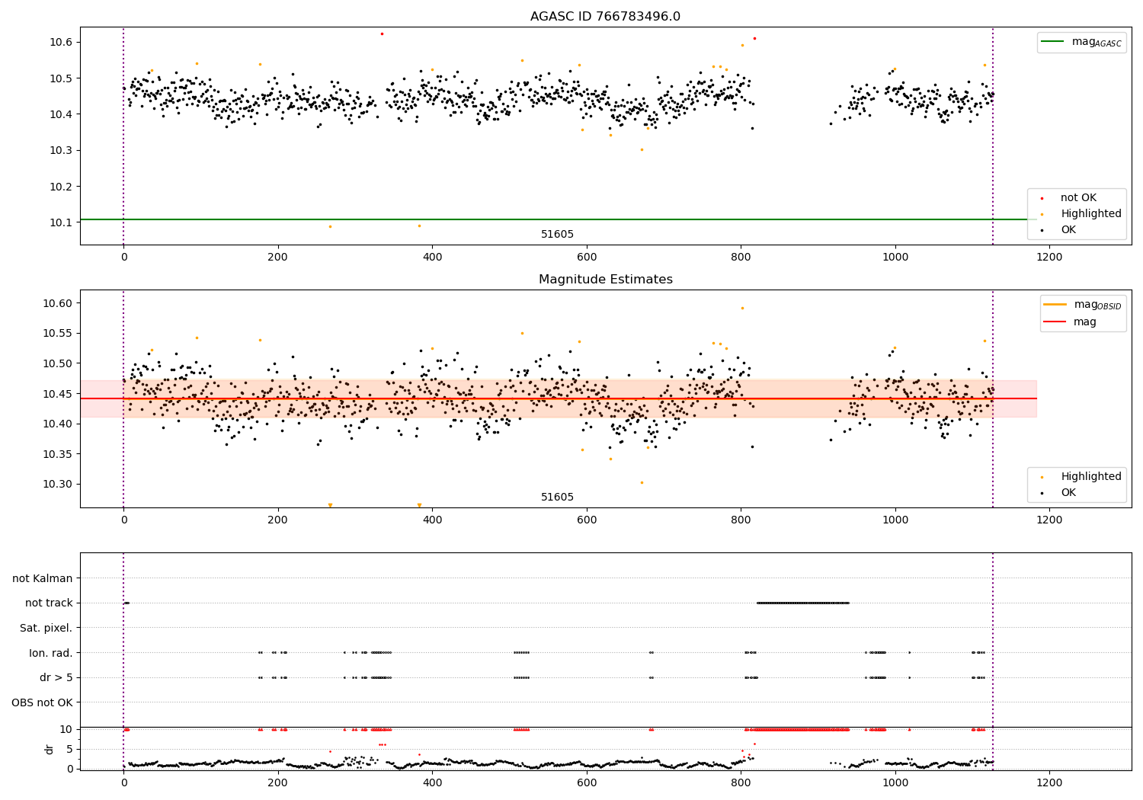This screenshot has height=800, width=1143.
Task: Click the 10.2 y-tick on the top plot
Action: point(60,187)
